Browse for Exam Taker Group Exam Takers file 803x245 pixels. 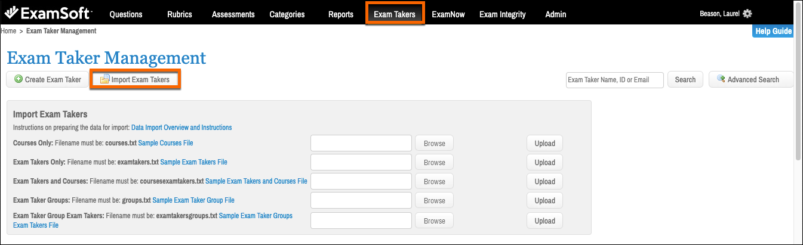(435, 221)
